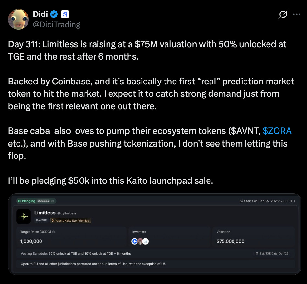This screenshot has height=284, width=307.
Task: Click the blue verified checkmark badge
Action: pyautogui.click(x=54, y=14)
